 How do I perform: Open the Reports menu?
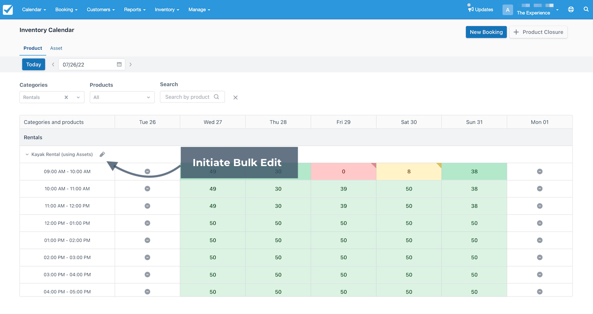[135, 10]
